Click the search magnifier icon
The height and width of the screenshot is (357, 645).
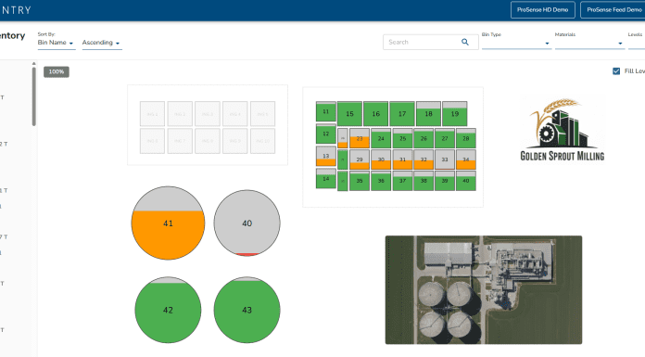coord(465,42)
